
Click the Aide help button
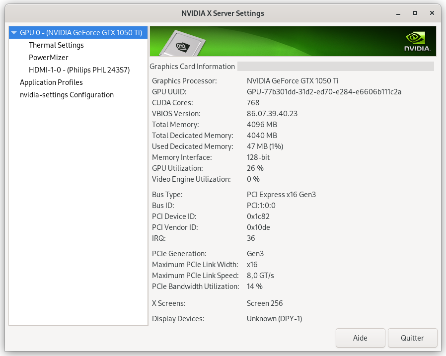point(360,338)
